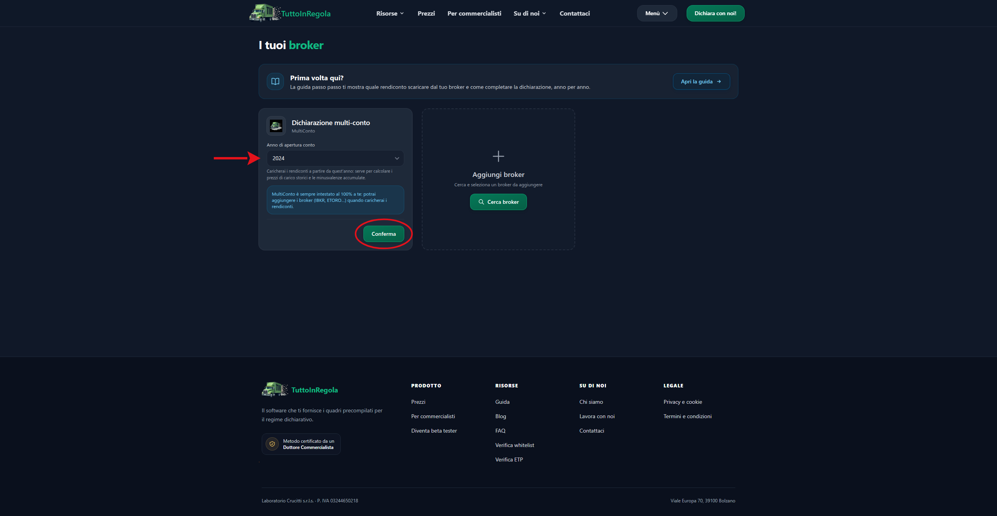Click the Prima volta qui? heading

[317, 78]
